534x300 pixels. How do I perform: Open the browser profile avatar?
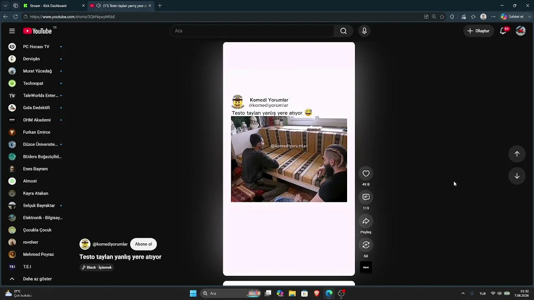483,17
